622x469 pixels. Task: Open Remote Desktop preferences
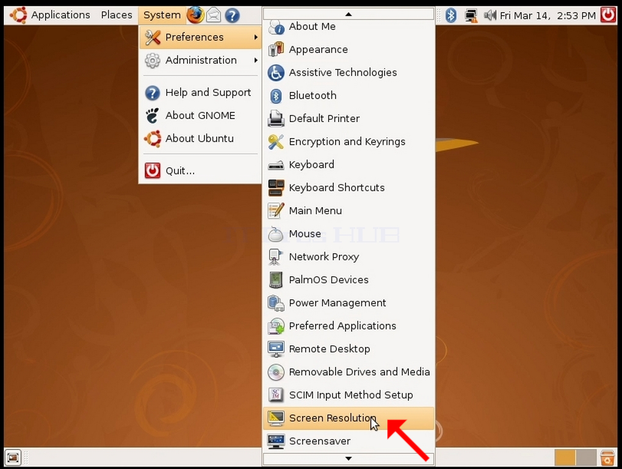(349, 349)
